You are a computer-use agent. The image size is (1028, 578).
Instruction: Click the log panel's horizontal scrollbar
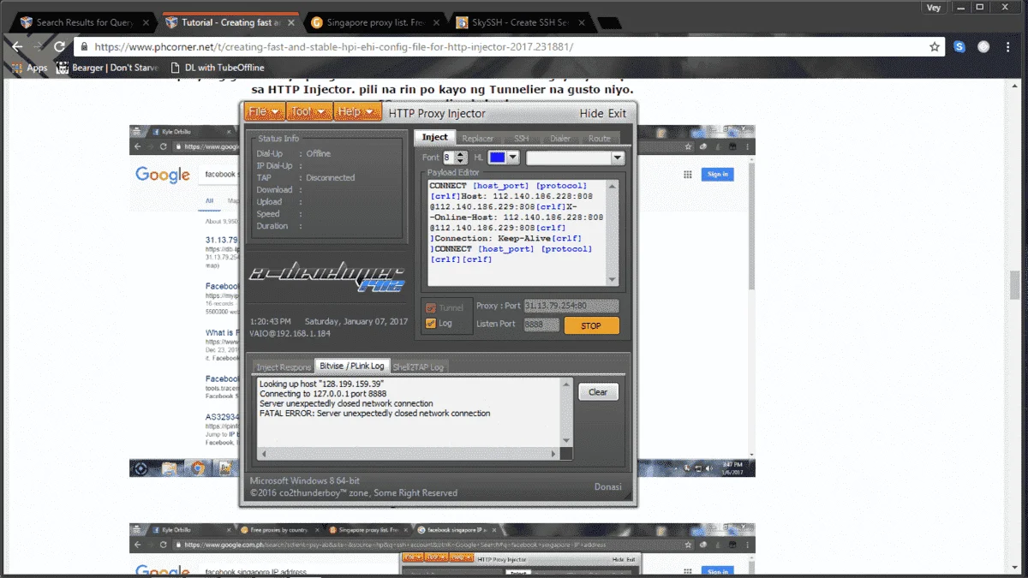tap(410, 452)
